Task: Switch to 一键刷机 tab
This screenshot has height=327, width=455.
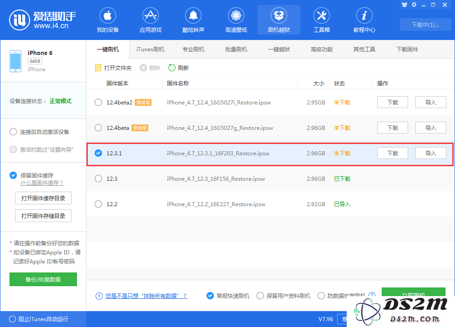Action: click(108, 49)
